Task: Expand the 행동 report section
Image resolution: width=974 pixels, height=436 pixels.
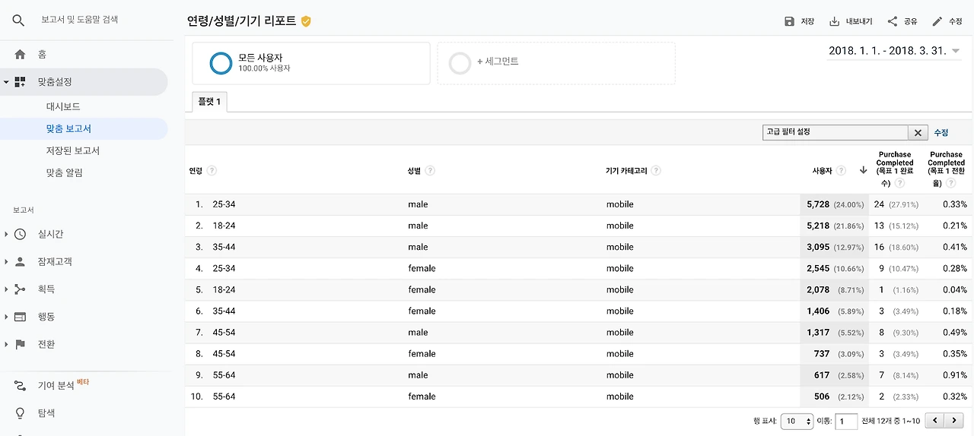Action: tap(6, 316)
